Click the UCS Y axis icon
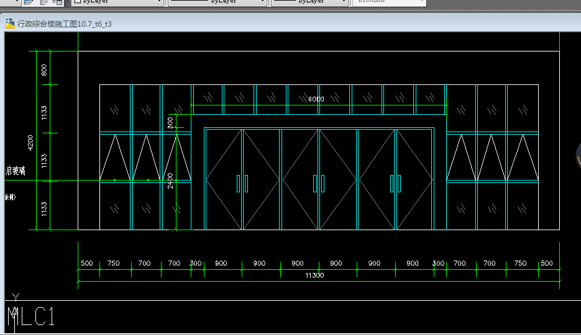 coord(16,297)
